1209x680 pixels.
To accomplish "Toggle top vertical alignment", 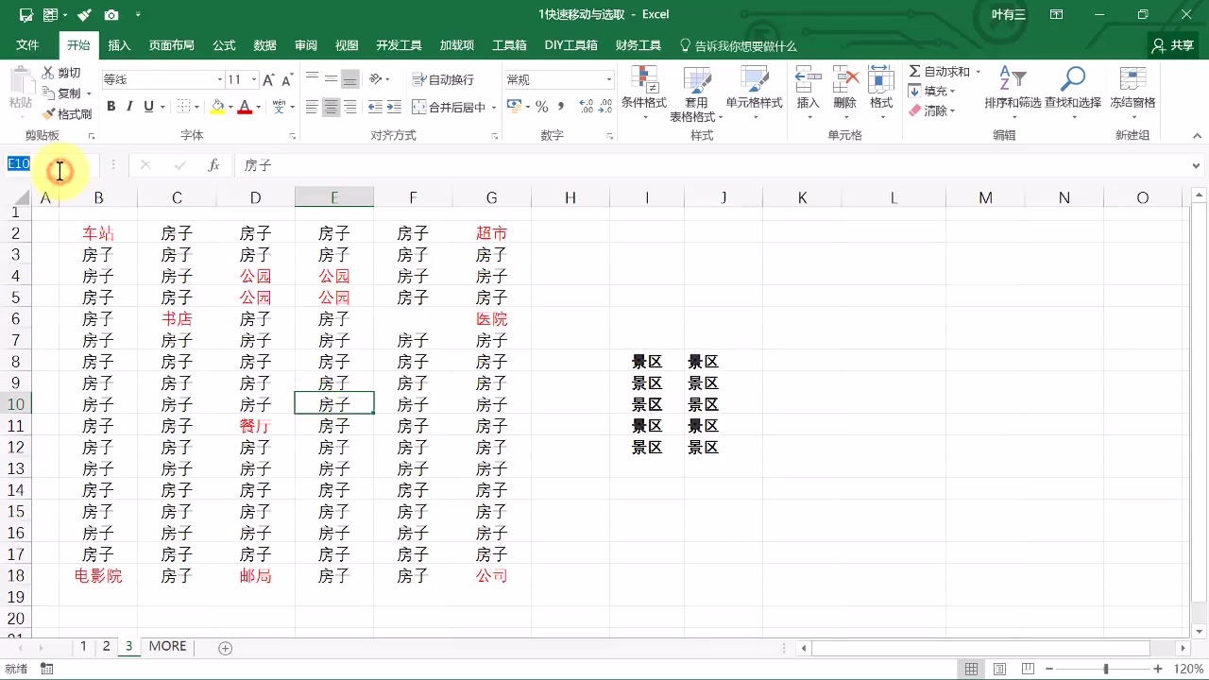I will 312,79.
